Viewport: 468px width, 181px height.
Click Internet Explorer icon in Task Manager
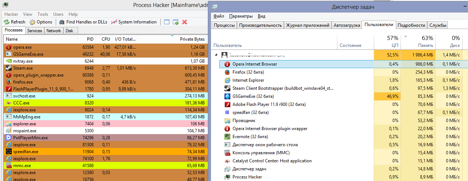[227, 80]
